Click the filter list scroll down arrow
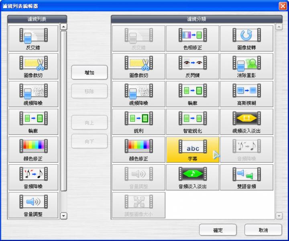This screenshot has width=289, height=241. point(63,216)
